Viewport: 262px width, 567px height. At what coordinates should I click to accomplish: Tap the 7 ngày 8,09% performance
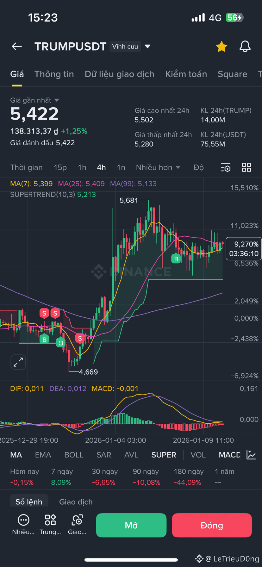point(62,477)
